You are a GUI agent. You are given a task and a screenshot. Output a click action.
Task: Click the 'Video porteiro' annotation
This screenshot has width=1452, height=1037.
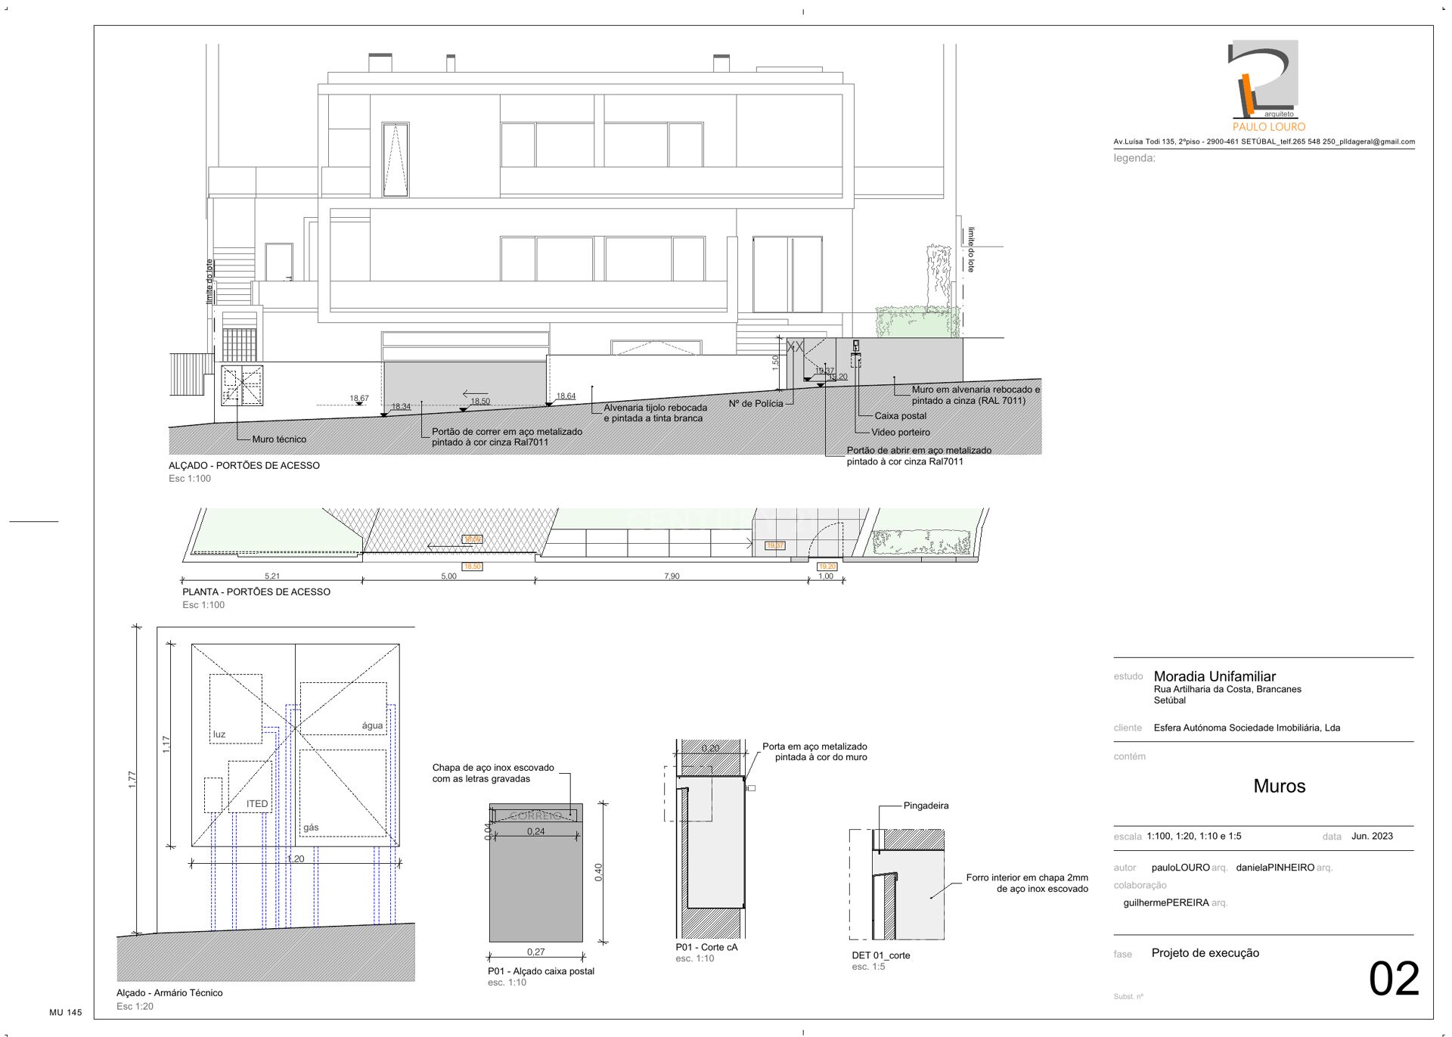[x=901, y=433]
